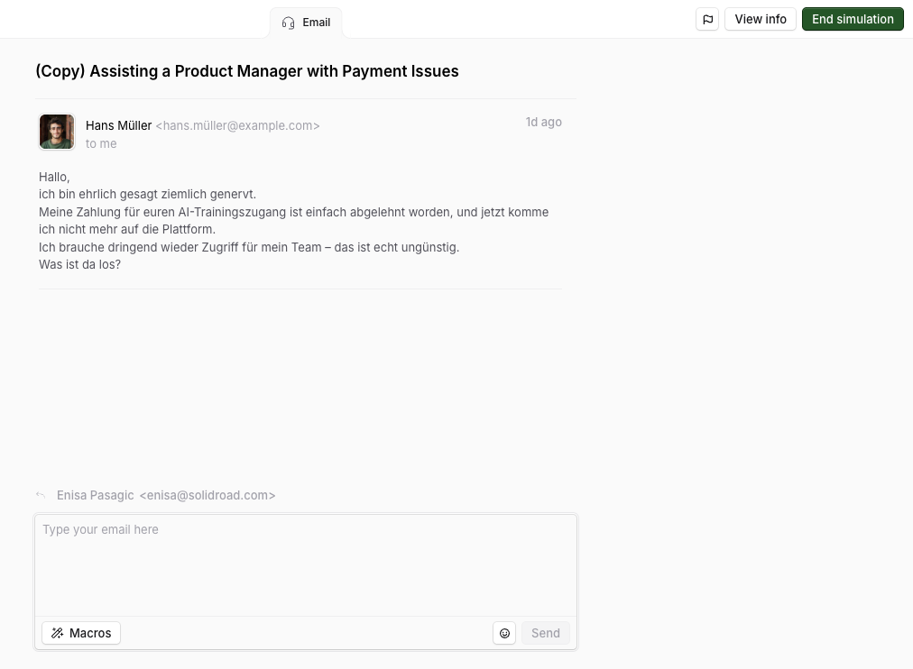This screenshot has width=913, height=669.
Task: Click 'to me' recipient line
Action: [x=101, y=143]
